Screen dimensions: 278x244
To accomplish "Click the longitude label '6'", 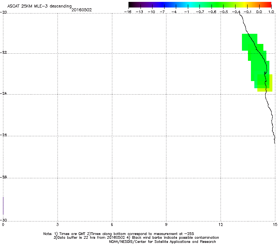I will tap(112, 225).
